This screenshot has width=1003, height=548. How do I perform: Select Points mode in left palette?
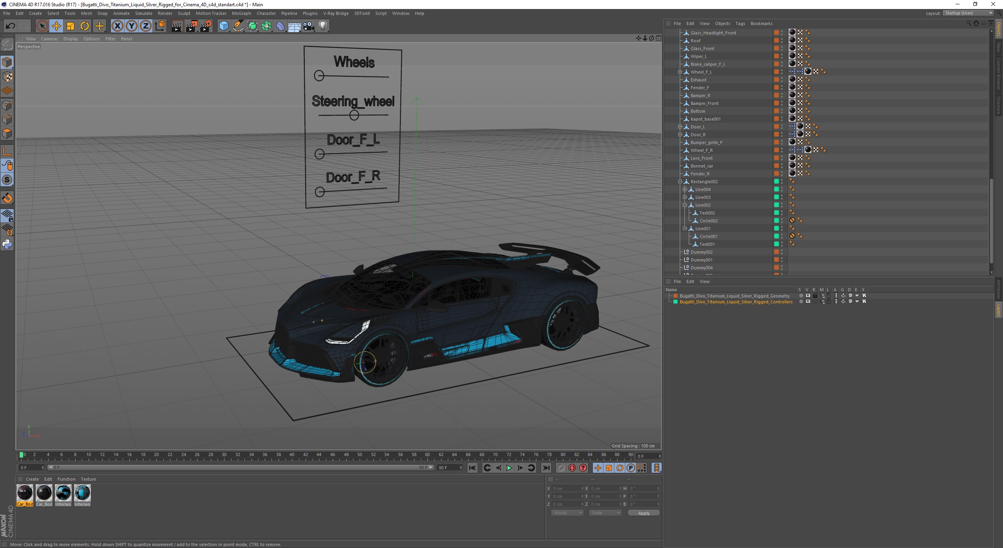pos(7,105)
